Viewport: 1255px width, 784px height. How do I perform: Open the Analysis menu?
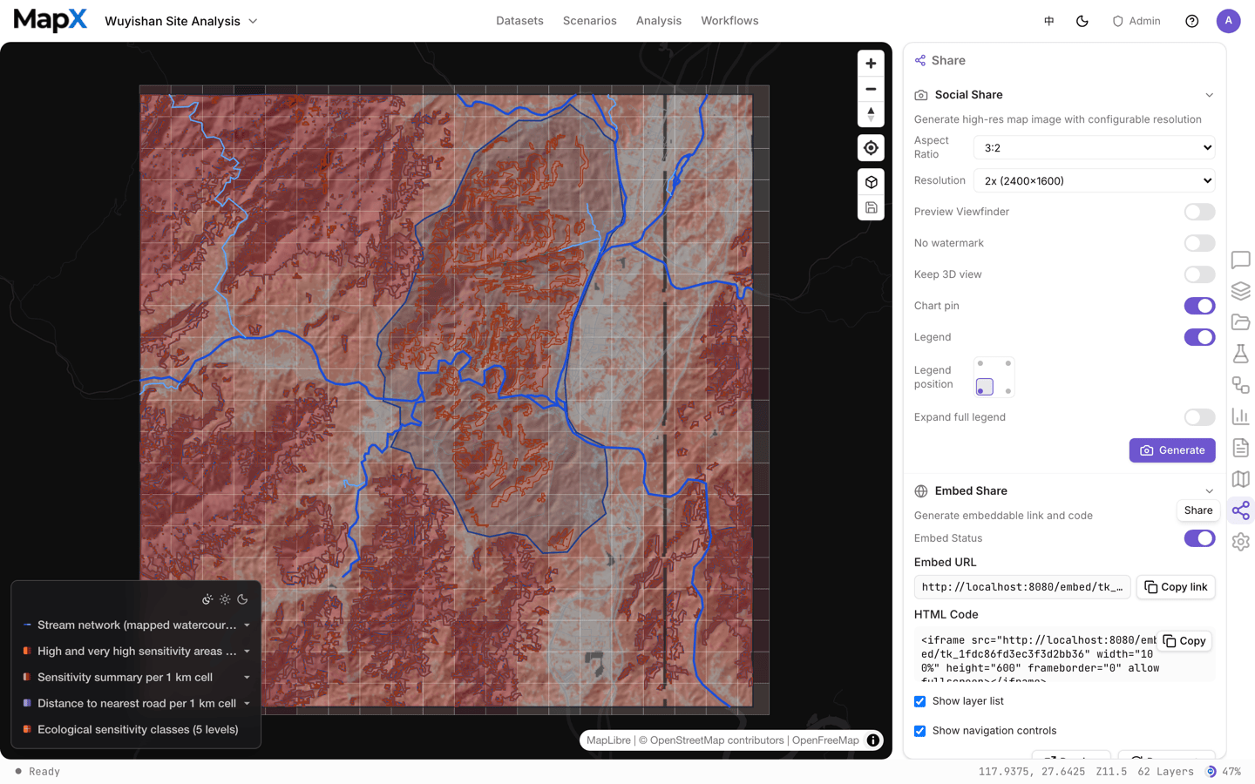point(659,21)
